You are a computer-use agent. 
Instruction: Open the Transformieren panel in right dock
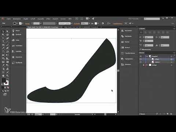click(128, 53)
